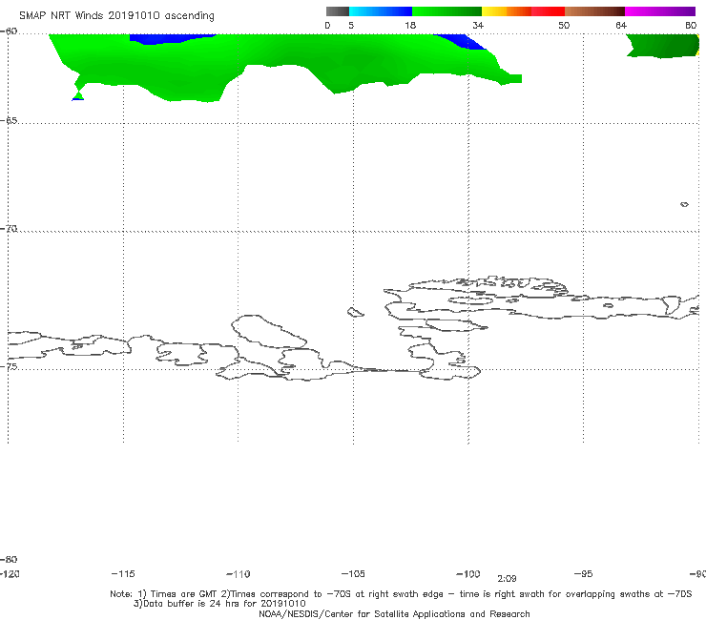Click the blue wind patch near longitude -100
This screenshot has height=620, width=706.
coord(462,40)
